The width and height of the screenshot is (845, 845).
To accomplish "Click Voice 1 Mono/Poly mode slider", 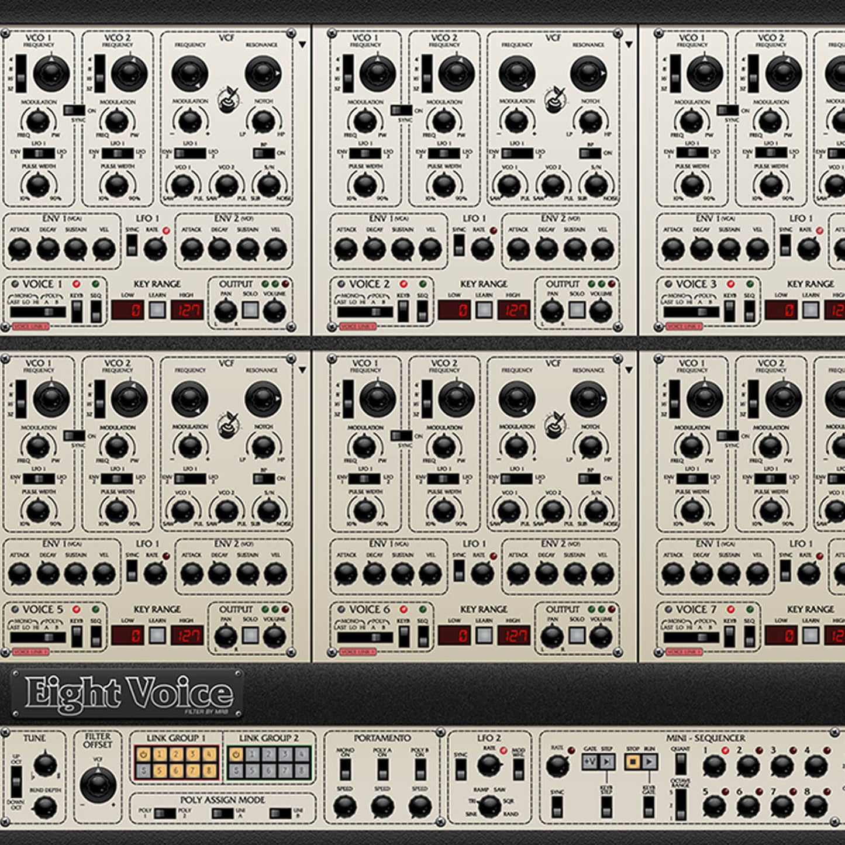I will tap(38, 312).
